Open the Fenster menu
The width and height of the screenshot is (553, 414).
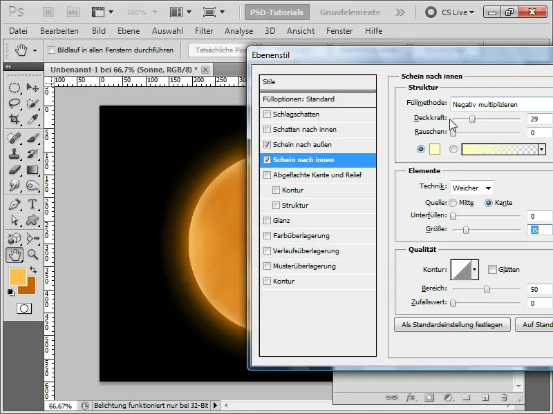click(x=339, y=31)
